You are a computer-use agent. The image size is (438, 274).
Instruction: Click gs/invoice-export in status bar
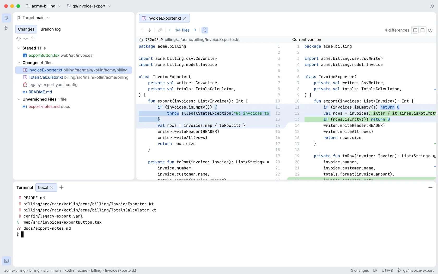416,271
